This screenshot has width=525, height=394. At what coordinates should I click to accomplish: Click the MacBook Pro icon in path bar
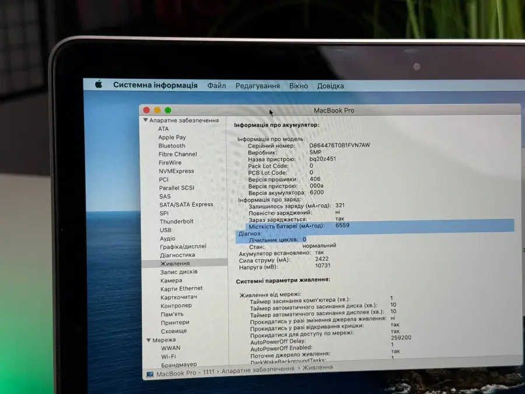150,374
